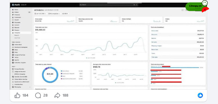Click the Shopify logo

click(x=16, y=5)
